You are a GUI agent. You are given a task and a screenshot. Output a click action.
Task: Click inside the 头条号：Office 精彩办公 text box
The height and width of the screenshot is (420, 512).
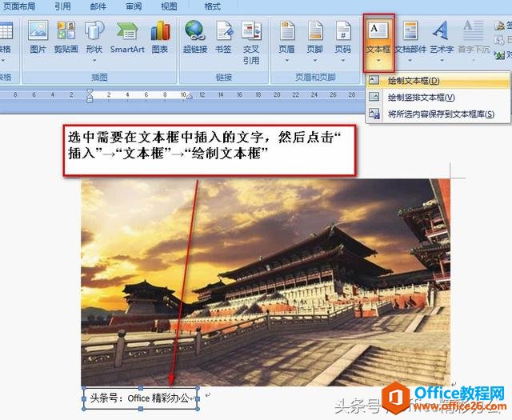click(141, 398)
